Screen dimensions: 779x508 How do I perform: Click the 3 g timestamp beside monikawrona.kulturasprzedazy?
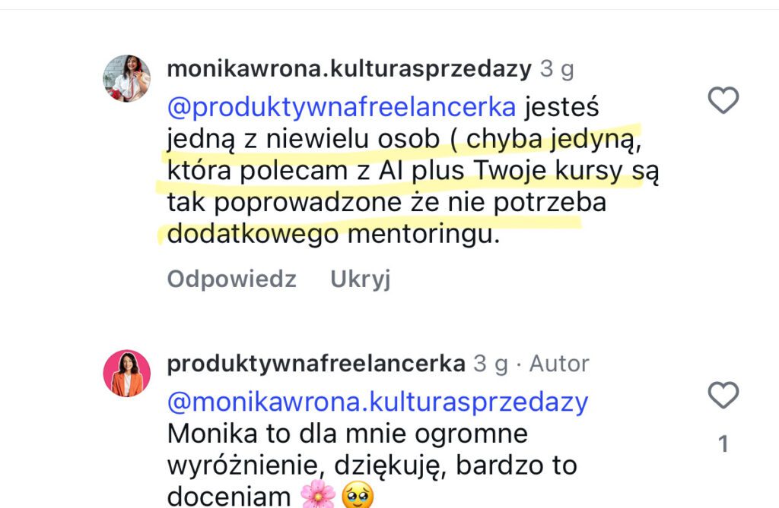[x=557, y=69]
